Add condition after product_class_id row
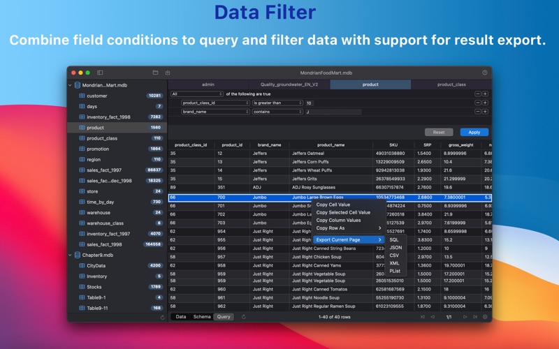Viewport: 559px width, 349px height. (x=485, y=103)
